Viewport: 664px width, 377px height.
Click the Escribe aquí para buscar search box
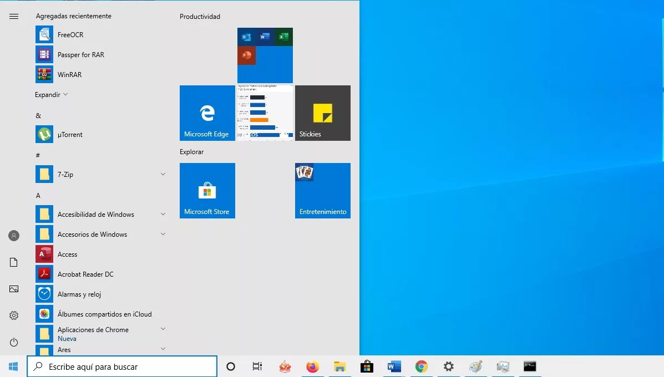click(122, 366)
